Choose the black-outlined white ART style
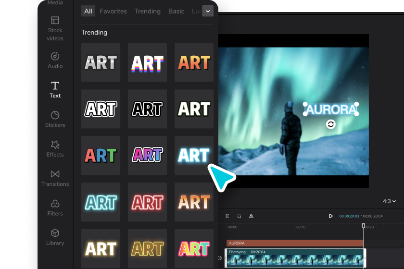The height and width of the screenshot is (269, 404). (x=147, y=109)
